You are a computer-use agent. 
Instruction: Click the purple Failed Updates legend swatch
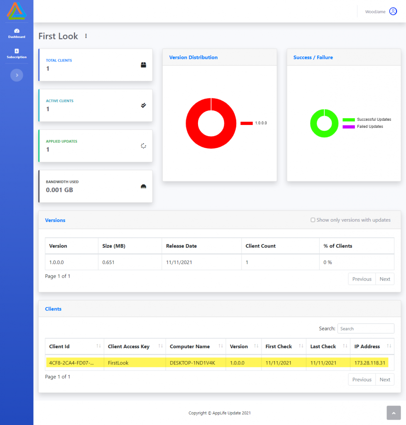point(349,127)
